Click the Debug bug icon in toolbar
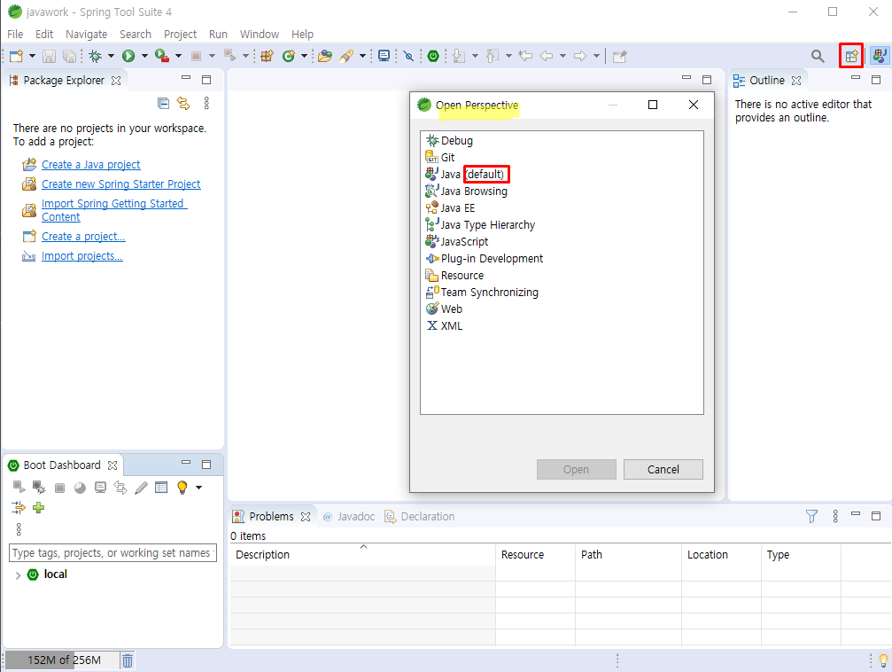 click(96, 56)
